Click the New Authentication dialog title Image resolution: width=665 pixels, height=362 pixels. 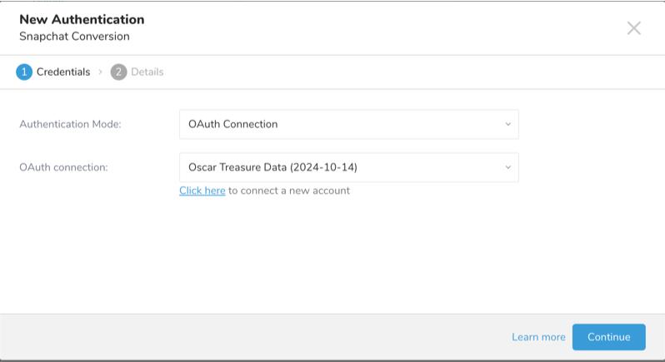click(x=82, y=19)
